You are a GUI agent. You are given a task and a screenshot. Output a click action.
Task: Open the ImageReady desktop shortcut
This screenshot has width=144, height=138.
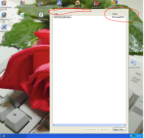coord(4,3)
